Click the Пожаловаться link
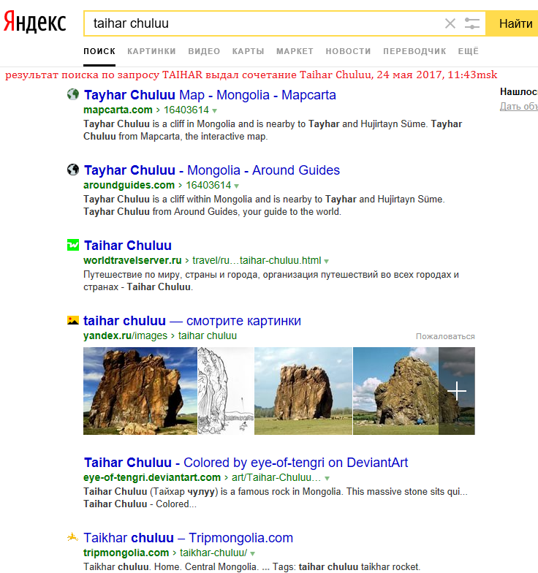This screenshot has width=538, height=573. point(445,336)
